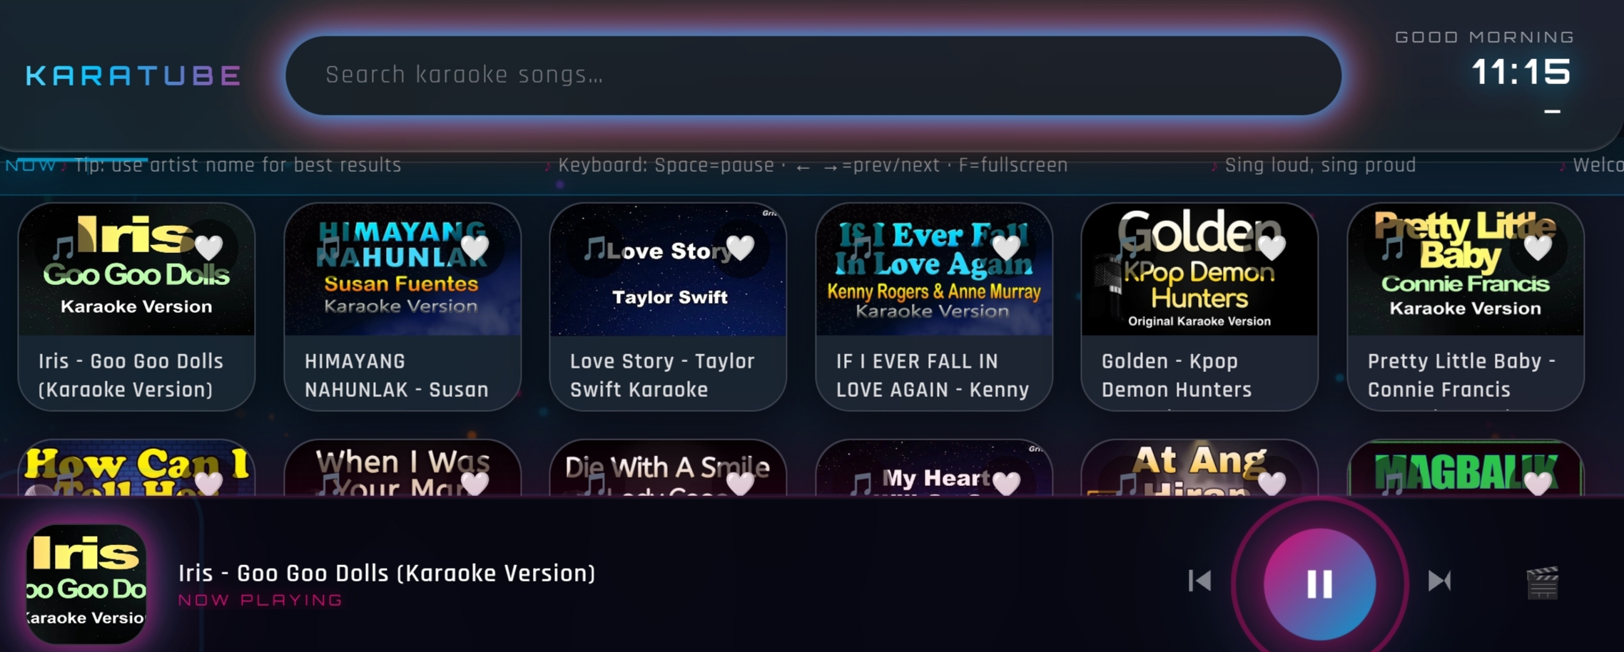The height and width of the screenshot is (652, 1624).
Task: Select title 'HIMAYANG NAHUNLAK - Susan'
Action: click(x=397, y=376)
